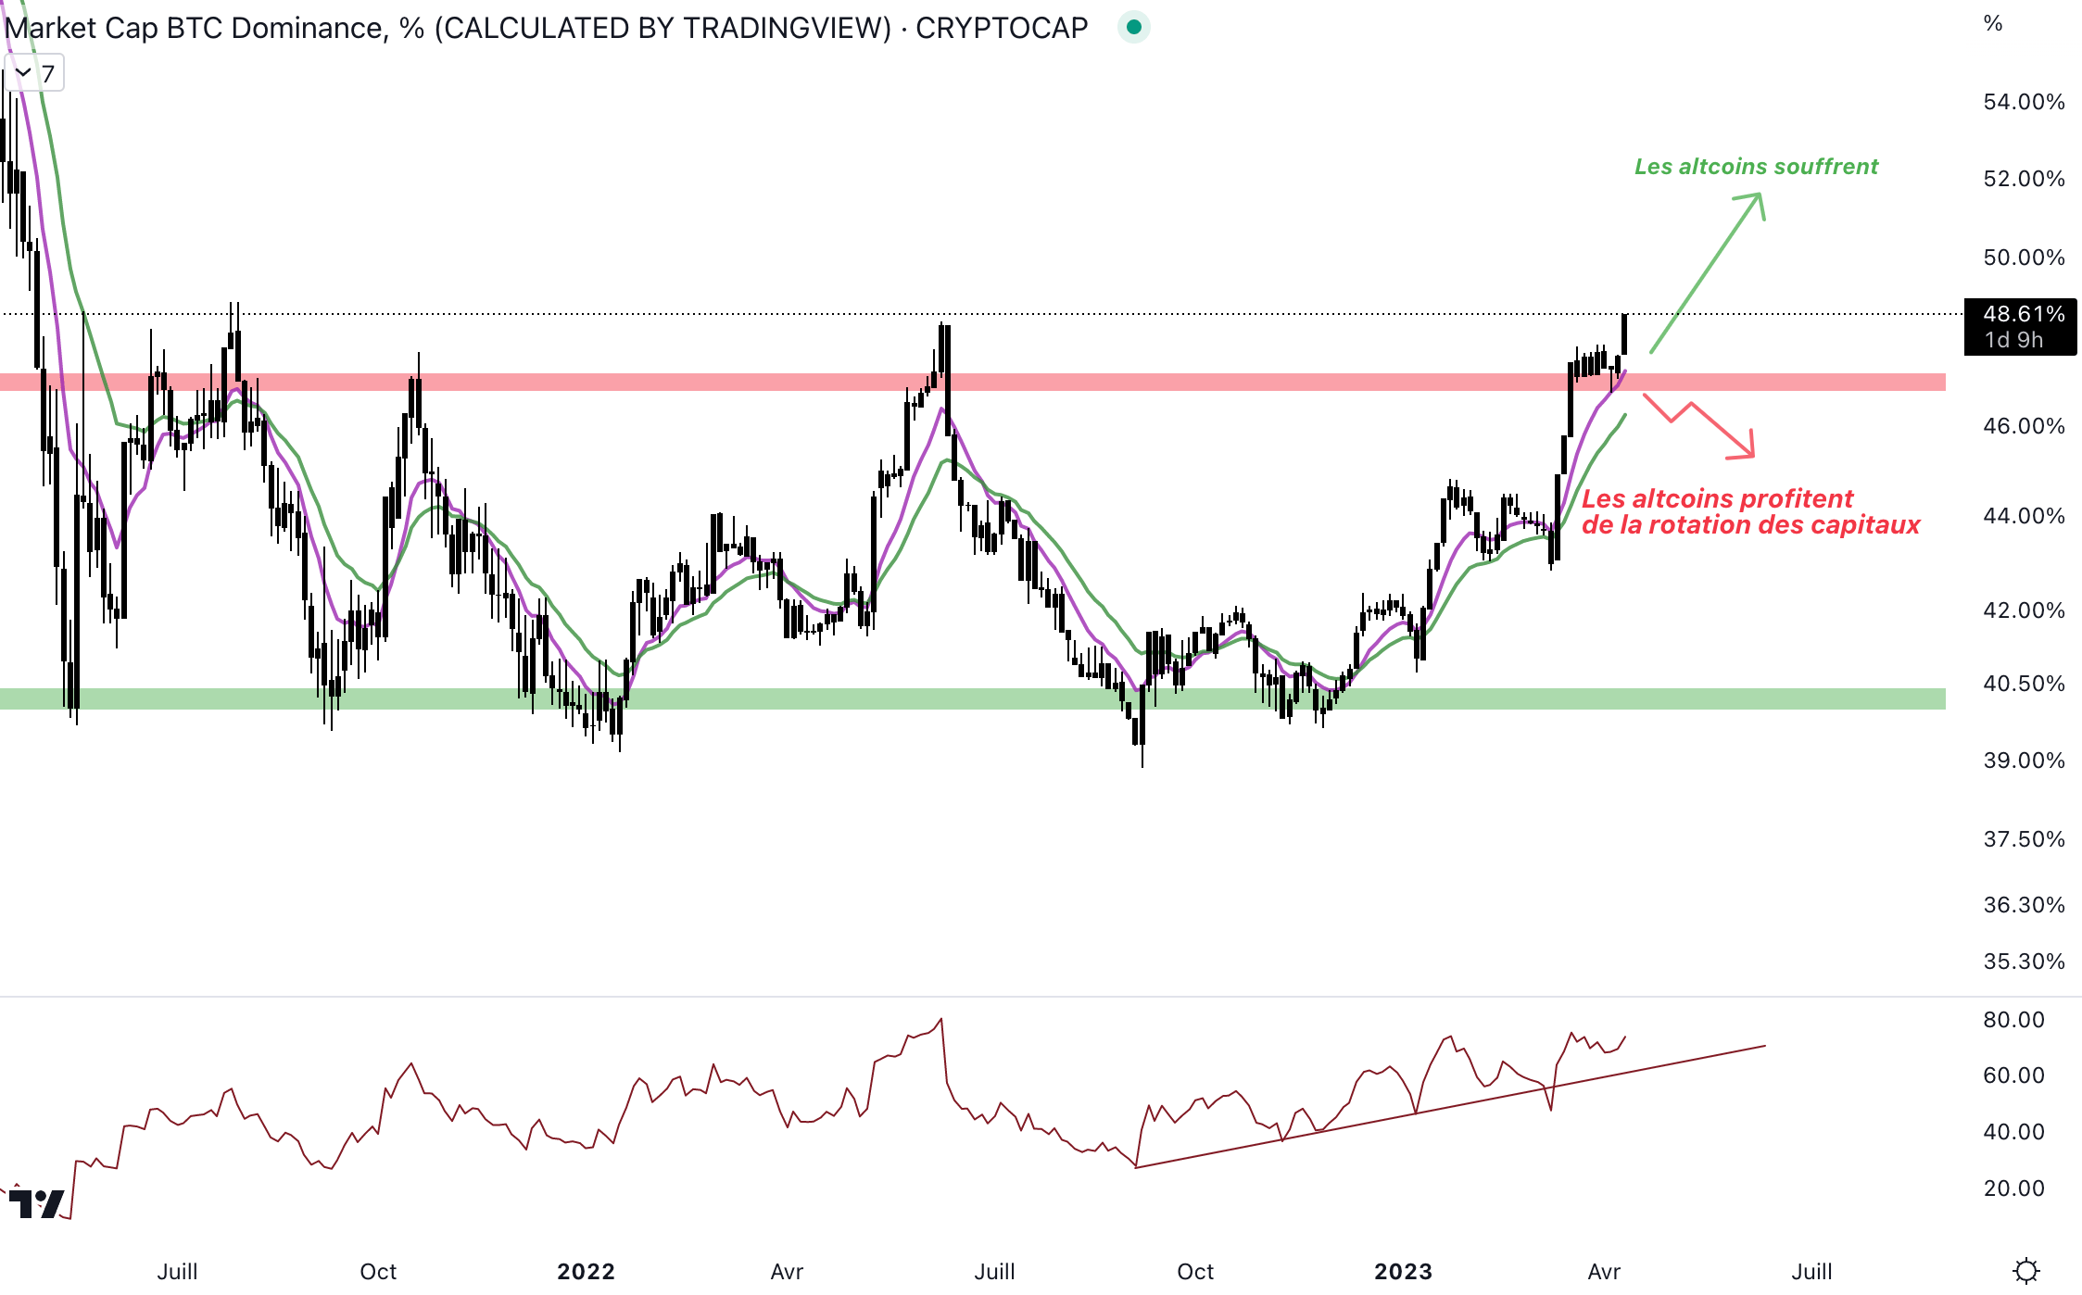This screenshot has width=2082, height=1295.
Task: Click the 80.00 RSI scale label
Action: click(x=2013, y=1020)
